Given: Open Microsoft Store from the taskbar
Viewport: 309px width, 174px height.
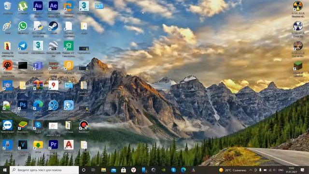Looking at the screenshot, I should tap(124, 170).
